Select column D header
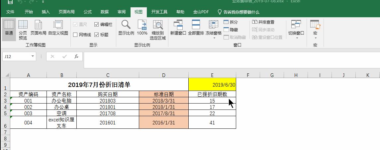The image size is (380, 150). click(x=163, y=75)
